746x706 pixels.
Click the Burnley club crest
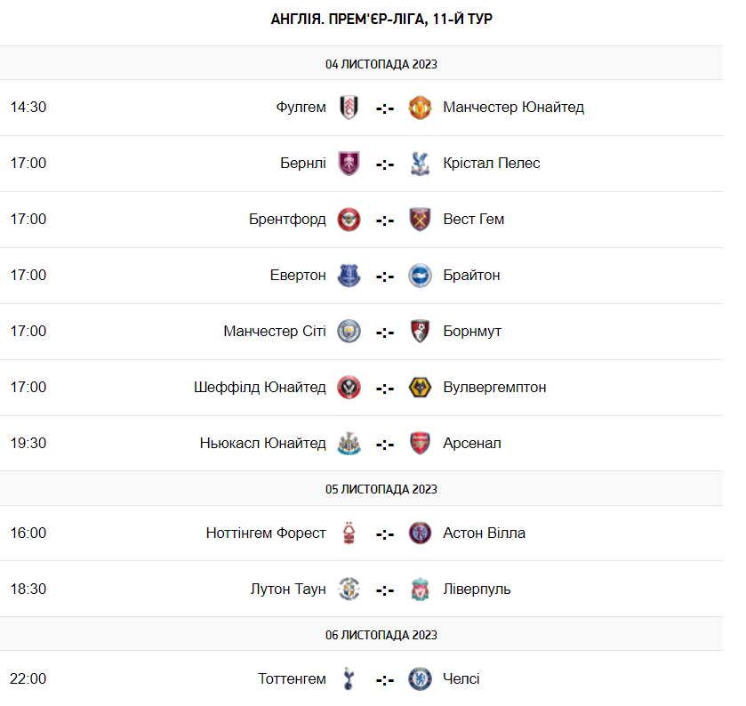(x=349, y=164)
